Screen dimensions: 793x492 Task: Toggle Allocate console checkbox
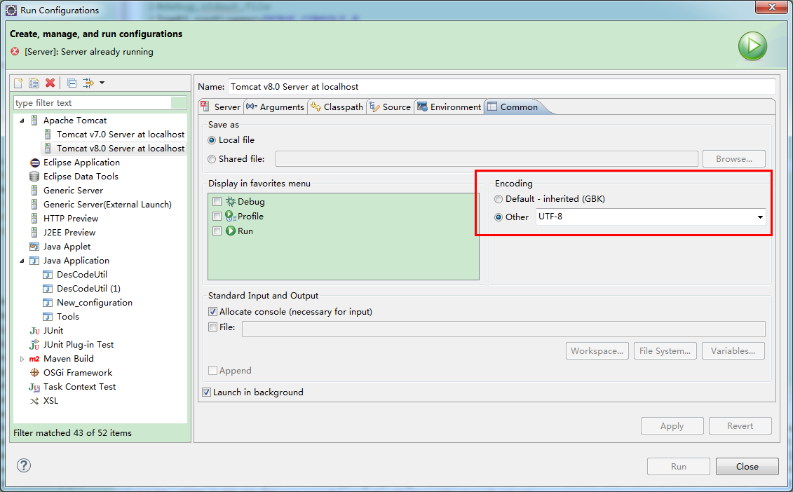tap(213, 311)
